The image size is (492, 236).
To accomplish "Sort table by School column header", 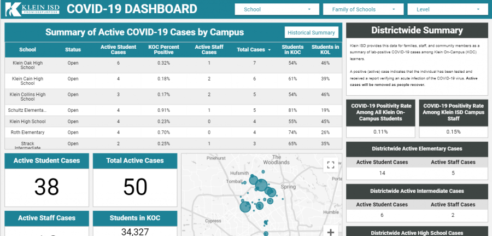I will coord(28,49).
